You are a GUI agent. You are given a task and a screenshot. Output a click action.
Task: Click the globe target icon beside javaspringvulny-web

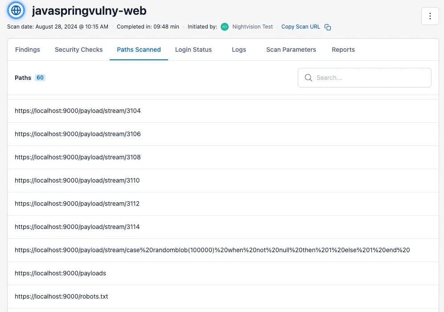pos(16,10)
